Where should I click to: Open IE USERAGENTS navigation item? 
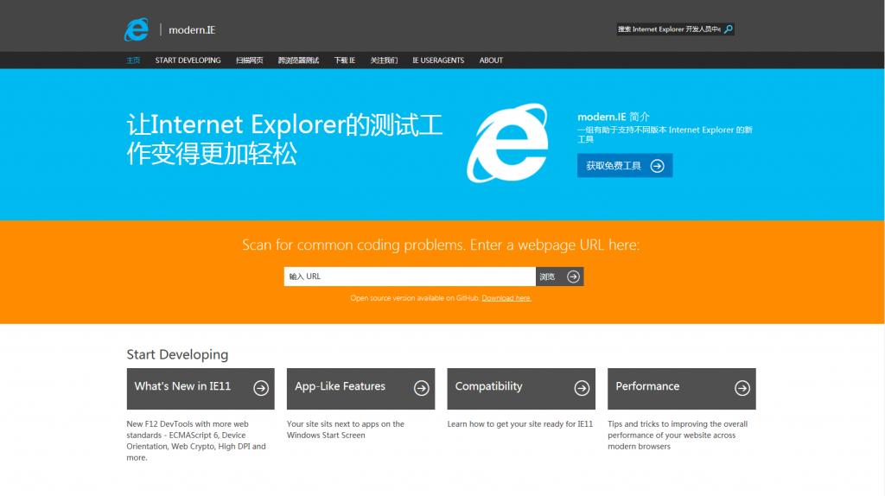(438, 60)
